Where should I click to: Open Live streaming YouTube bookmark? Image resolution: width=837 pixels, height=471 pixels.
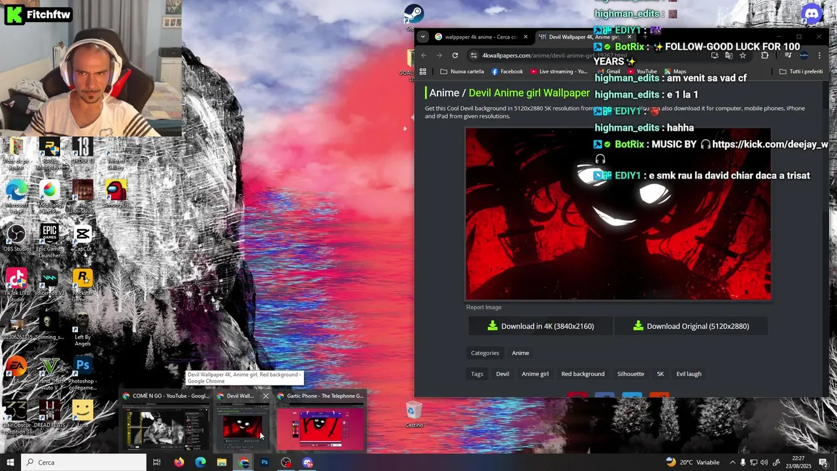click(559, 71)
